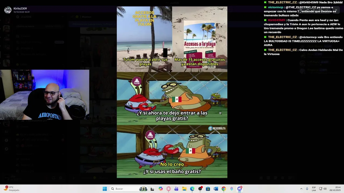Image resolution: width=344 pixels, height=193 pixels.
Task: Click Kirit045M9's name in the chat
Action: click(276, 20)
